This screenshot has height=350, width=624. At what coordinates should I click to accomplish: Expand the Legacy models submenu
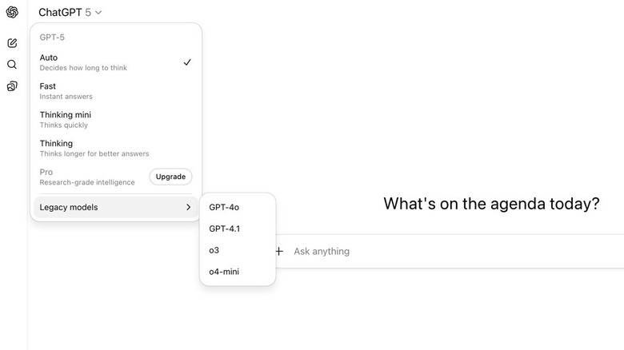click(x=116, y=207)
